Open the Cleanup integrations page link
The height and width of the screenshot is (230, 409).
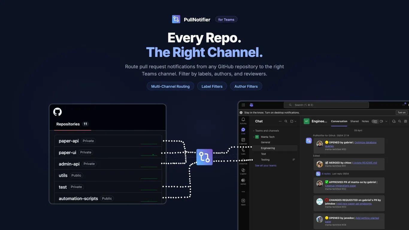point(340,186)
